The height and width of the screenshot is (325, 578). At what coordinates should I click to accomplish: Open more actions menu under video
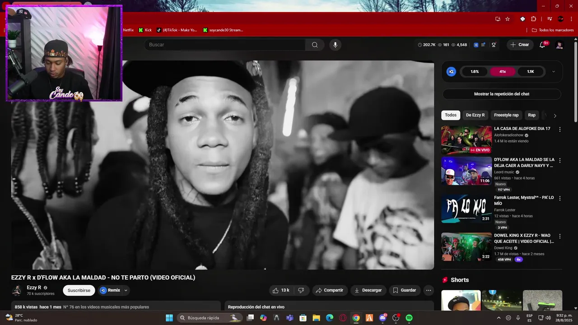(429, 290)
